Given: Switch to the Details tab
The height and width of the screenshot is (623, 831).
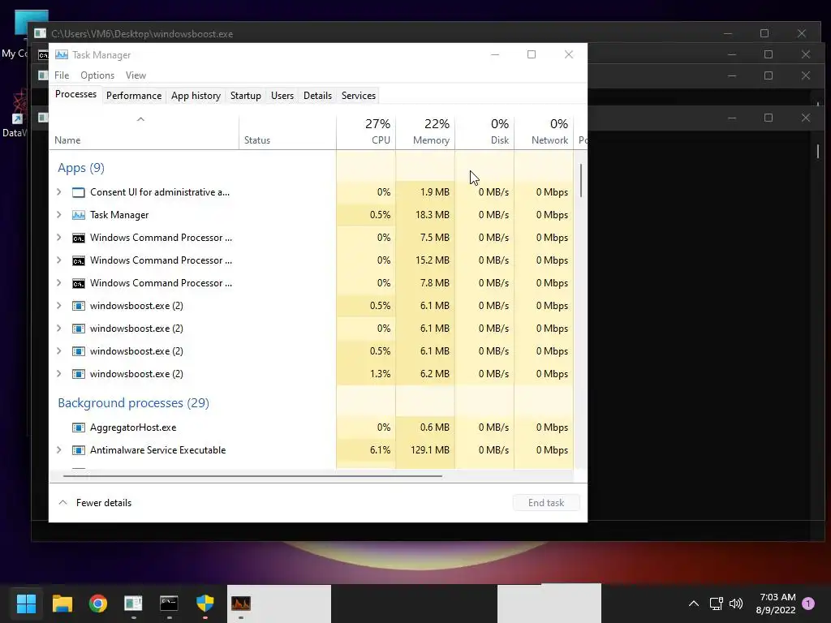Looking at the screenshot, I should [317, 96].
